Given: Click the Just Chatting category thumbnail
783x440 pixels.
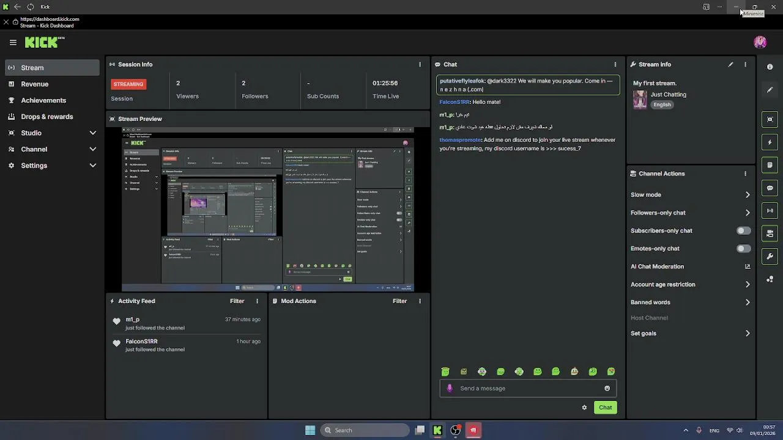Looking at the screenshot, I should [x=640, y=100].
